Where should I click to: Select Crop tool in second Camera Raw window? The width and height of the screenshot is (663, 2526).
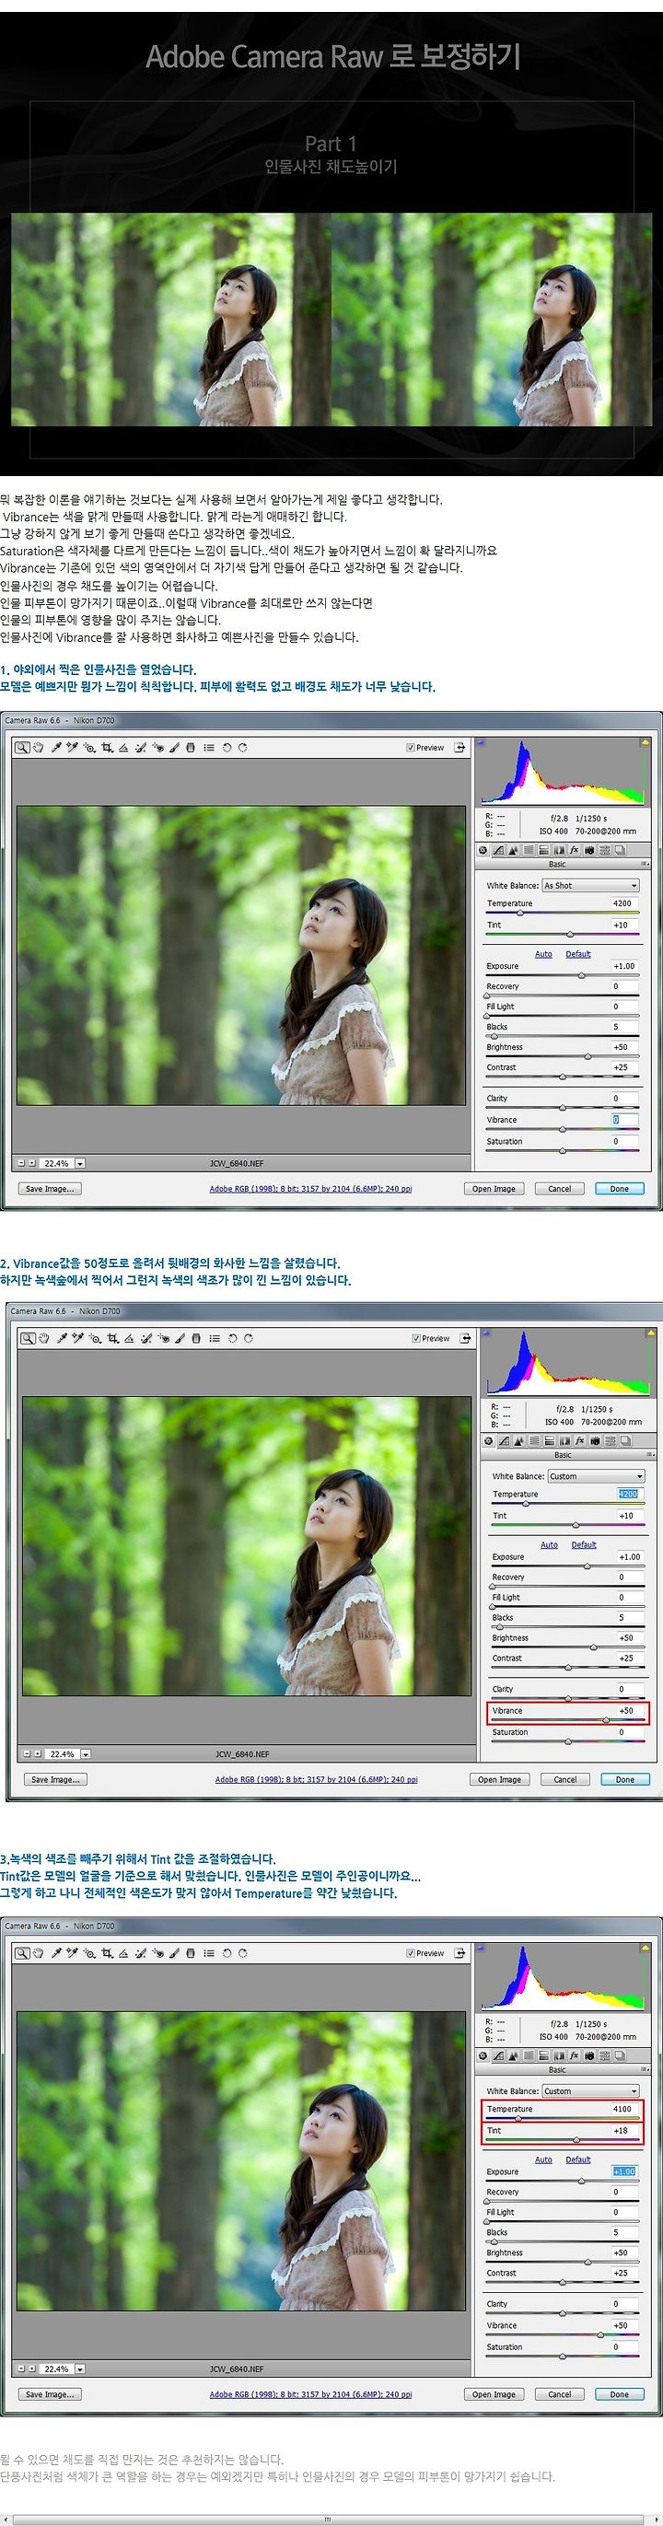click(x=112, y=1337)
